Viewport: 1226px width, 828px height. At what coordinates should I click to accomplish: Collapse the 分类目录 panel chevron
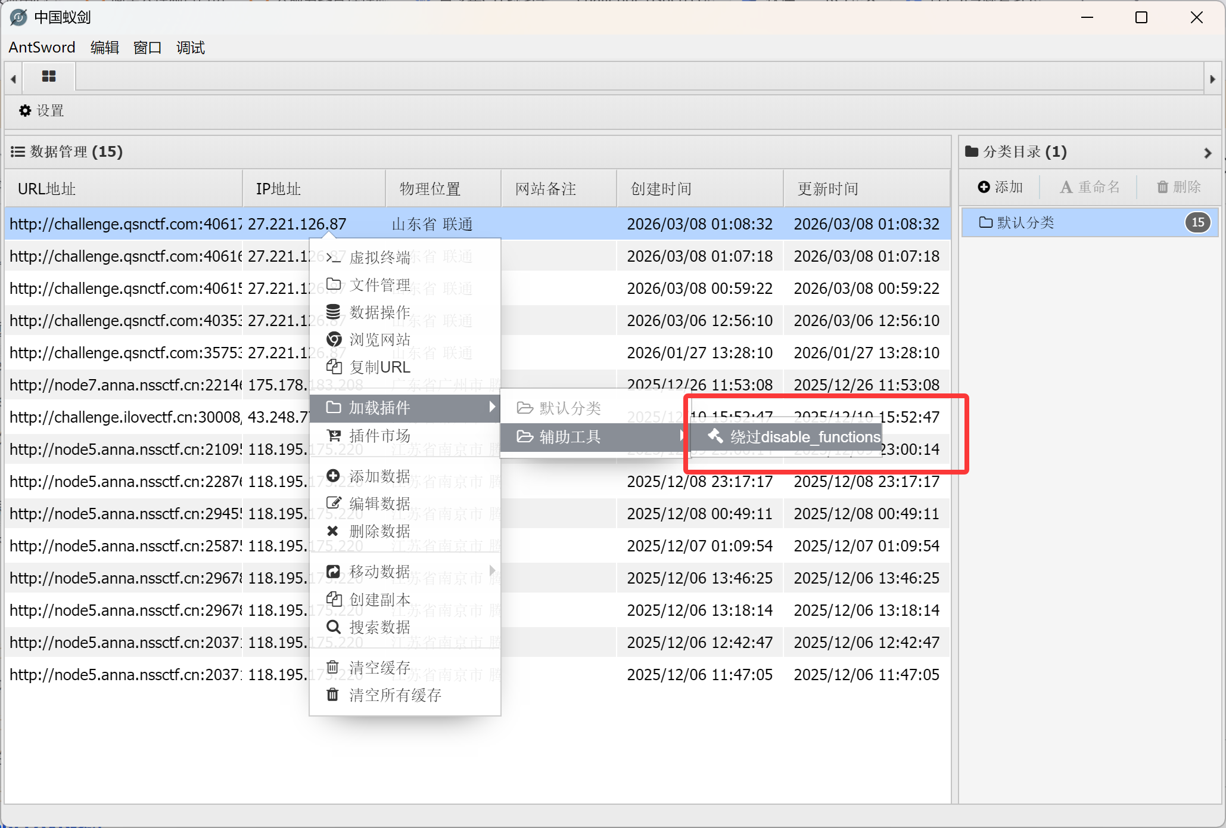(1207, 153)
